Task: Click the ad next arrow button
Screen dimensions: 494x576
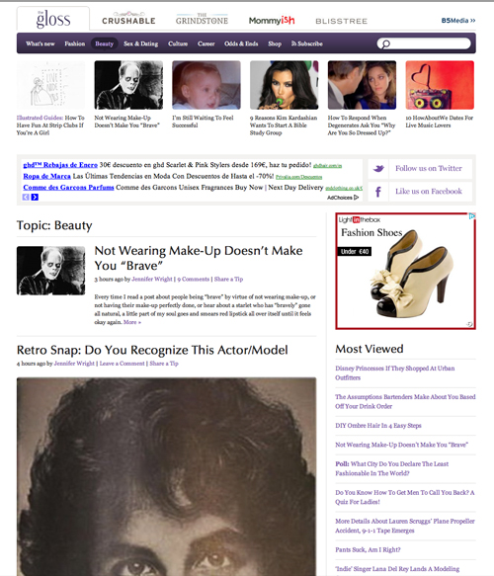Action: coord(35,198)
